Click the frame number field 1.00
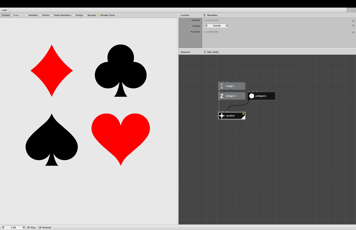Image resolution: width=356 pixels, height=230 pixels. coord(14,227)
